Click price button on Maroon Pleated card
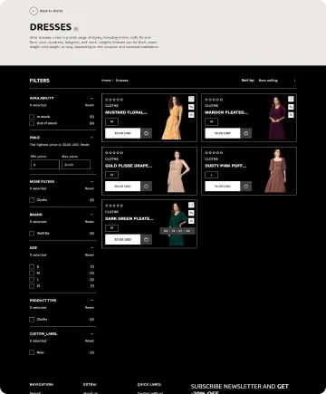 pos(223,133)
